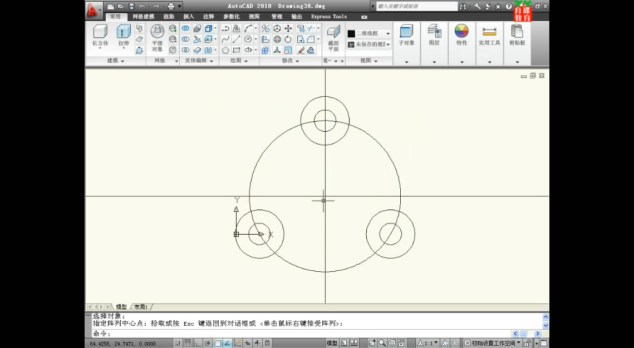Toggle Grid display in status bar
Screen dimensions: 634x348
click(187, 343)
